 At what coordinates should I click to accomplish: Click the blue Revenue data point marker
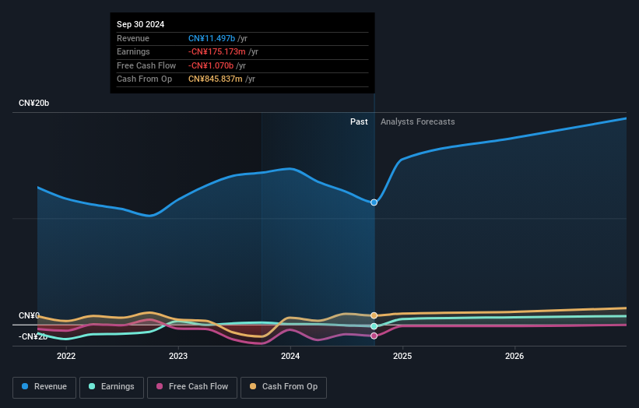pos(374,202)
